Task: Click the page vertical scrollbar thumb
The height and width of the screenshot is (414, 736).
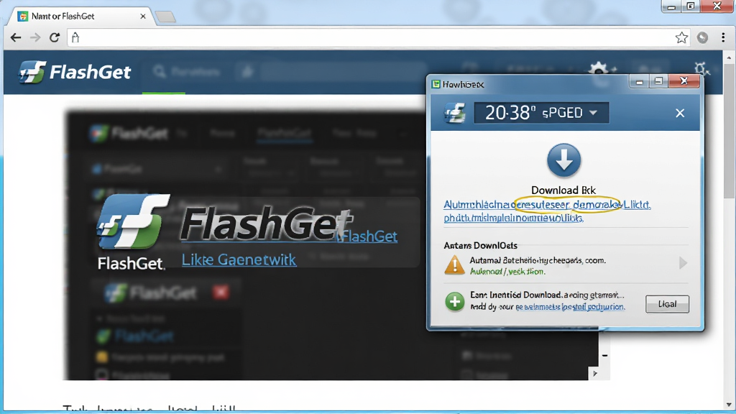Action: pos(729,132)
